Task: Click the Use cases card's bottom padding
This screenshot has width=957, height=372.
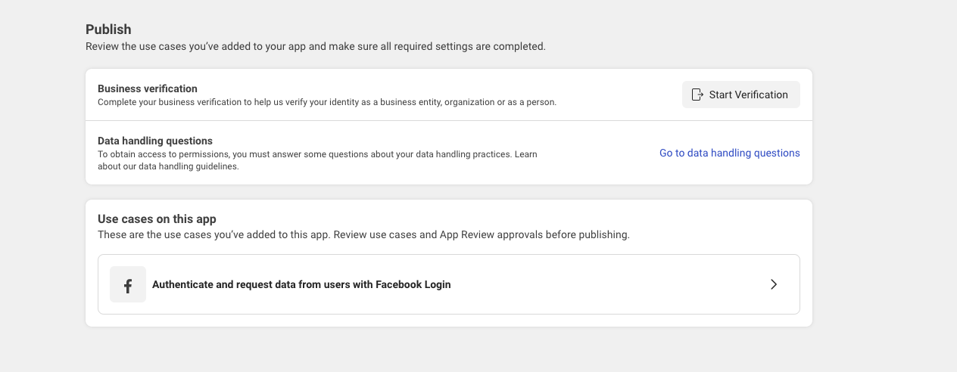Action: 448,321
